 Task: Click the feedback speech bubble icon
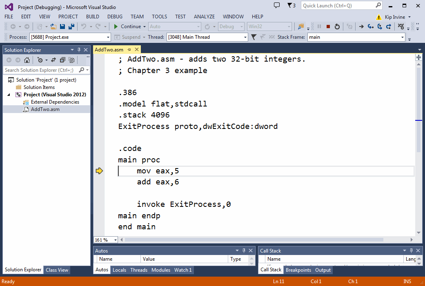pyautogui.click(x=277, y=5)
